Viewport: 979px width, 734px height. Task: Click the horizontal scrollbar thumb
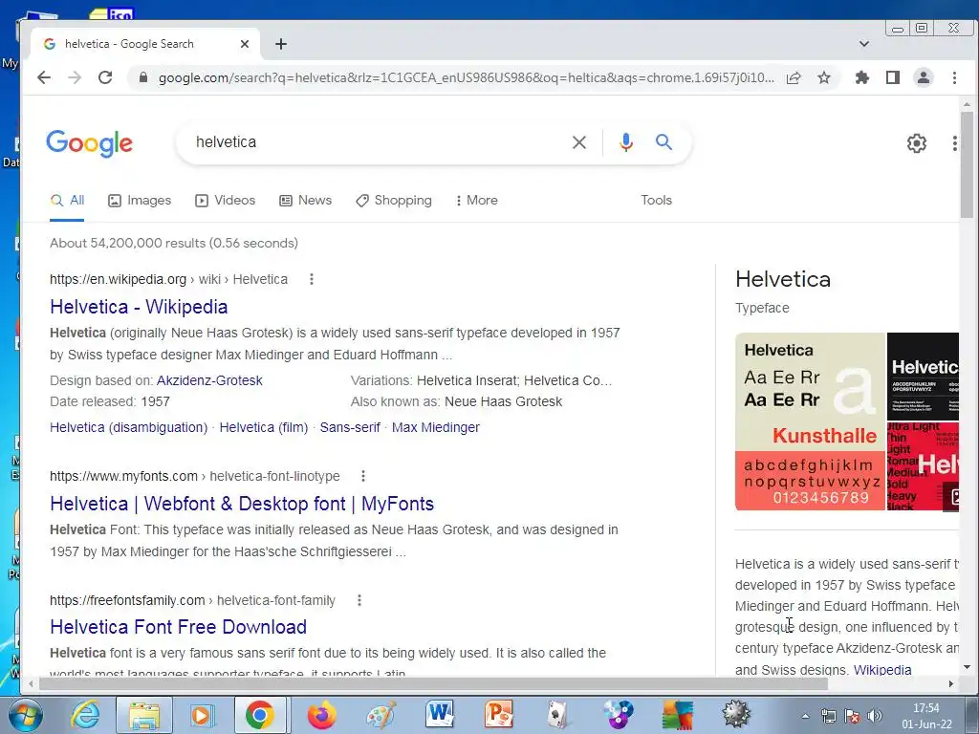point(433,684)
